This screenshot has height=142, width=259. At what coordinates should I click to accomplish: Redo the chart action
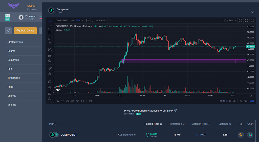point(114,21)
